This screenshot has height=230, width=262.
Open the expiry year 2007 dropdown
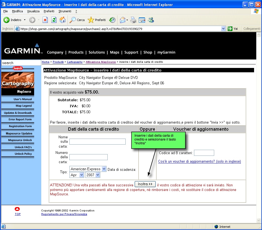(93, 175)
